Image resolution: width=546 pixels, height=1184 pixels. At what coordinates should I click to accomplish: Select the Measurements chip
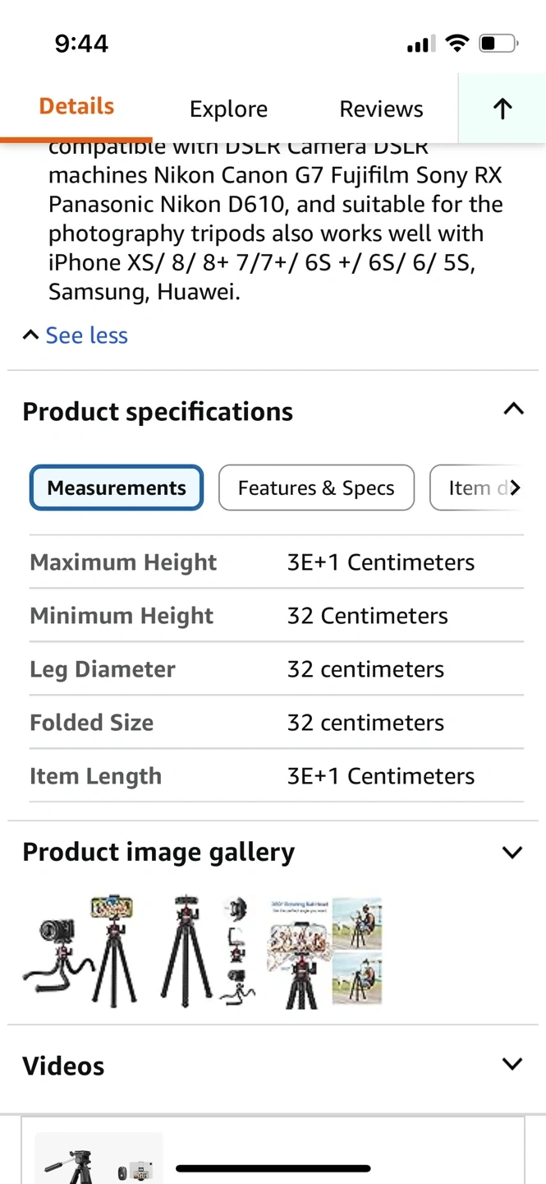117,488
